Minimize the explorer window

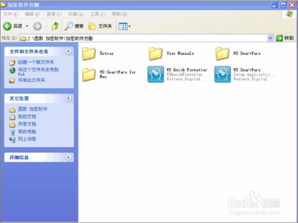pos(274,5)
